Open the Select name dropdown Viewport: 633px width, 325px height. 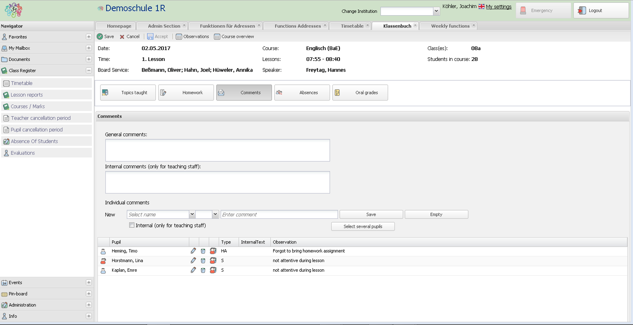[x=192, y=214]
